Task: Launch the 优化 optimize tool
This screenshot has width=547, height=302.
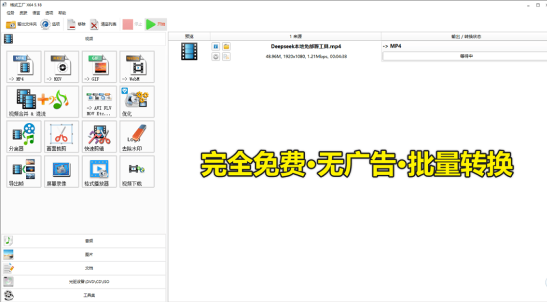Action: point(137,102)
